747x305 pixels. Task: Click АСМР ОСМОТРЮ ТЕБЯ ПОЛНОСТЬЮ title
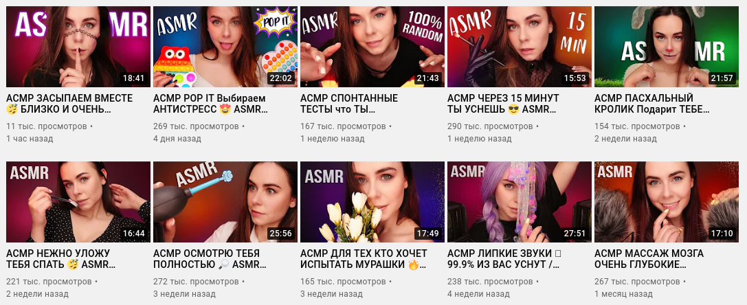click(210, 259)
